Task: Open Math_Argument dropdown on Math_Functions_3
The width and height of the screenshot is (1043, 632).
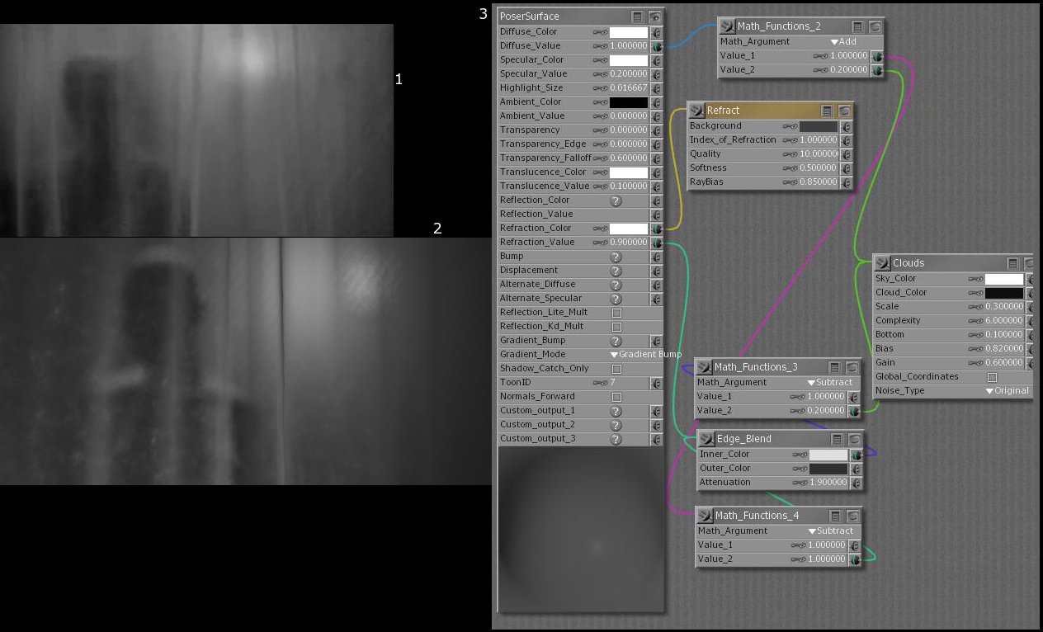Action: 829,383
